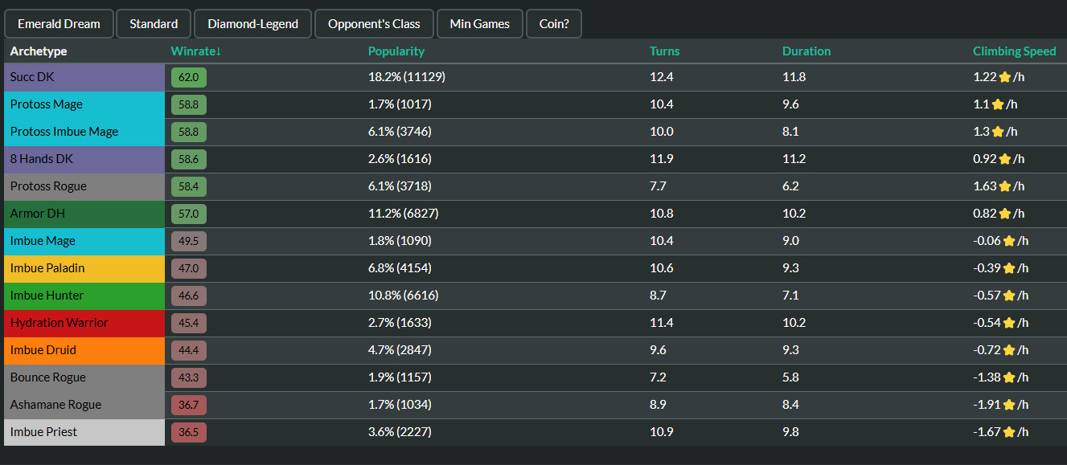Select the Imbue Mage archetype
1067x465 pixels.
(x=84, y=241)
